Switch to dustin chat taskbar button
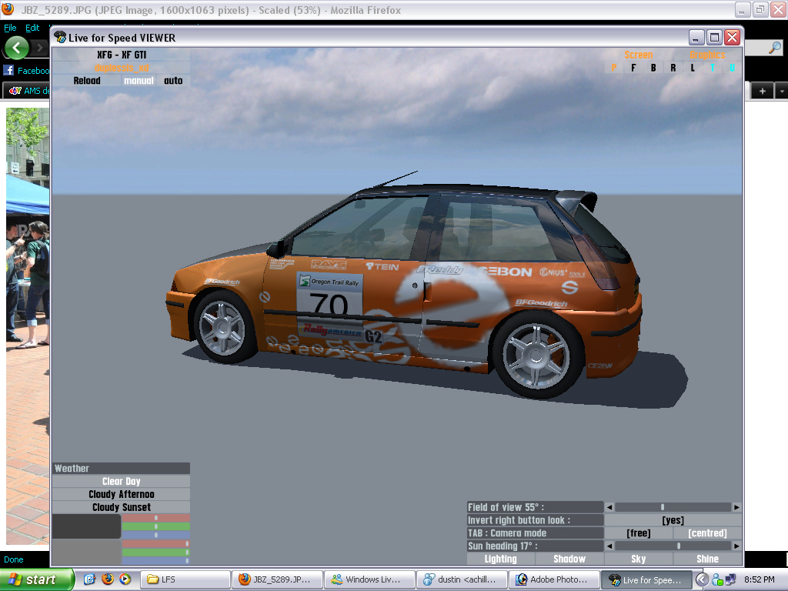788x591 pixels. click(462, 579)
